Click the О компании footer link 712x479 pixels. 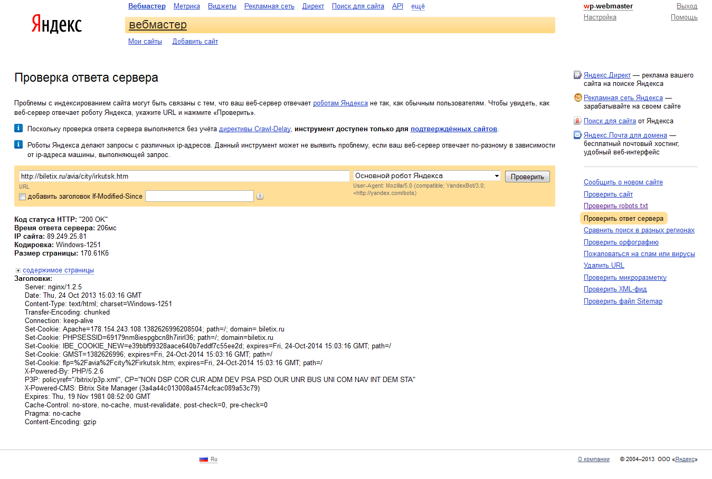click(x=594, y=460)
